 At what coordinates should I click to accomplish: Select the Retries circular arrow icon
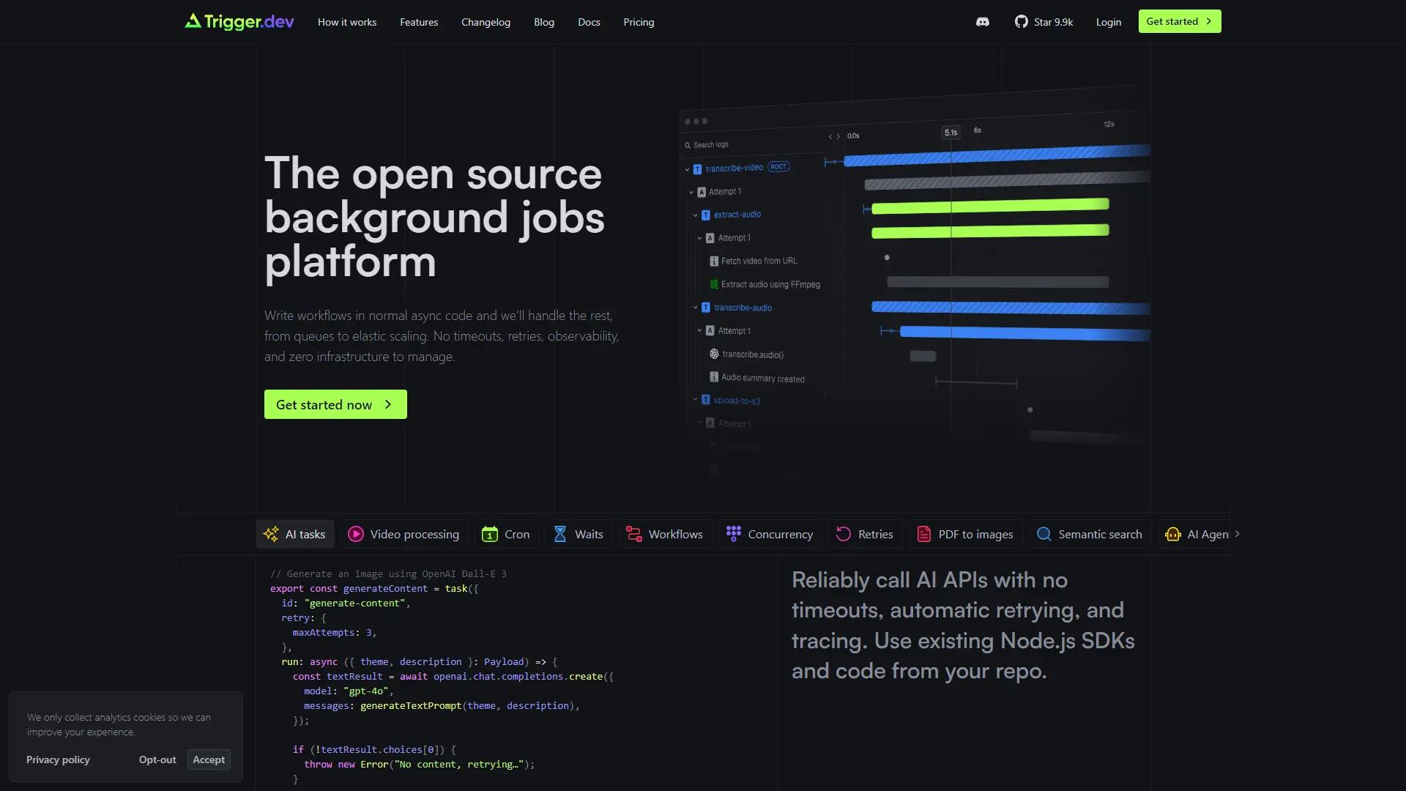pos(844,535)
